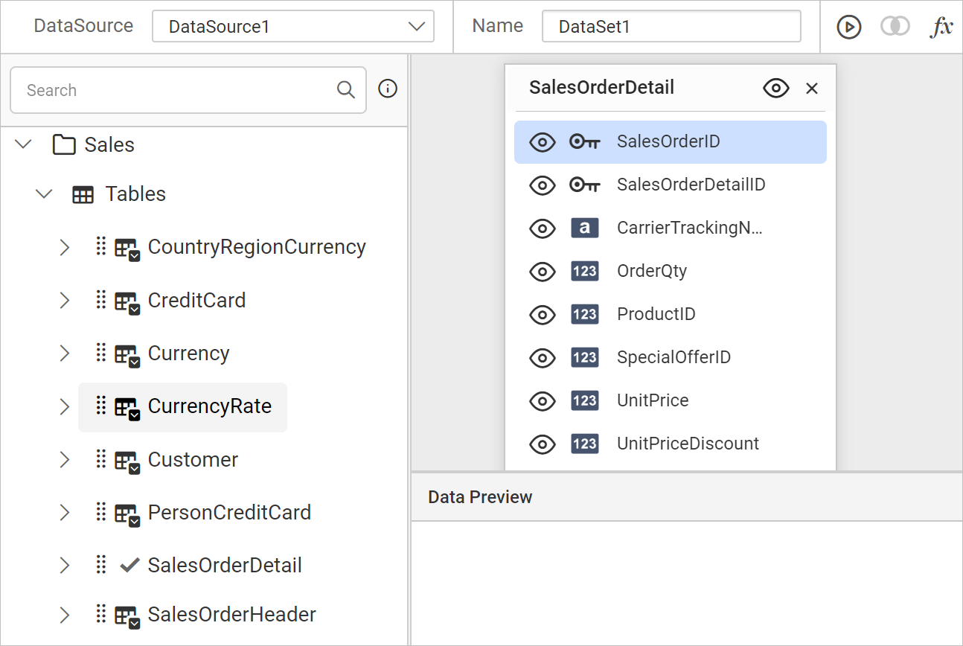Click the join (overlapping circles) icon
The width and height of the screenshot is (963, 646).
coord(895,27)
